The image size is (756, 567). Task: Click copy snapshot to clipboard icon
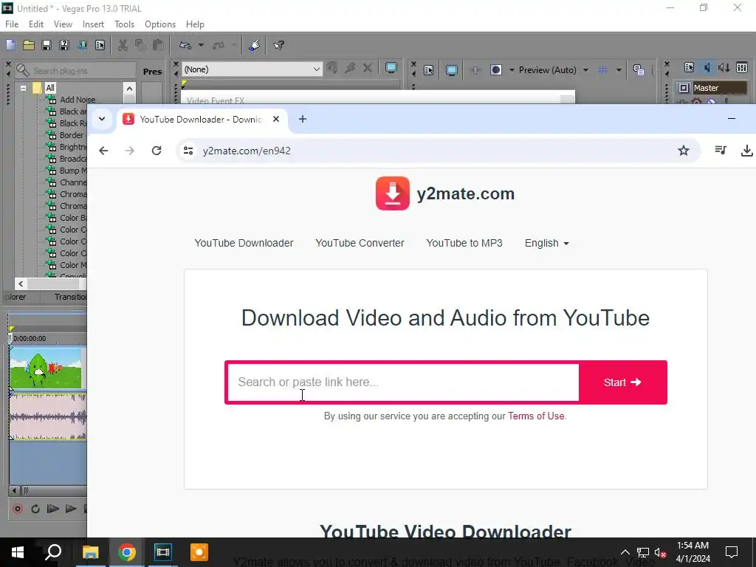pos(639,70)
